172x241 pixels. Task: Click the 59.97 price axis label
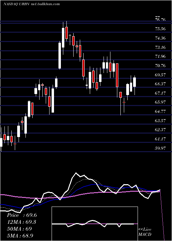pos(160,148)
